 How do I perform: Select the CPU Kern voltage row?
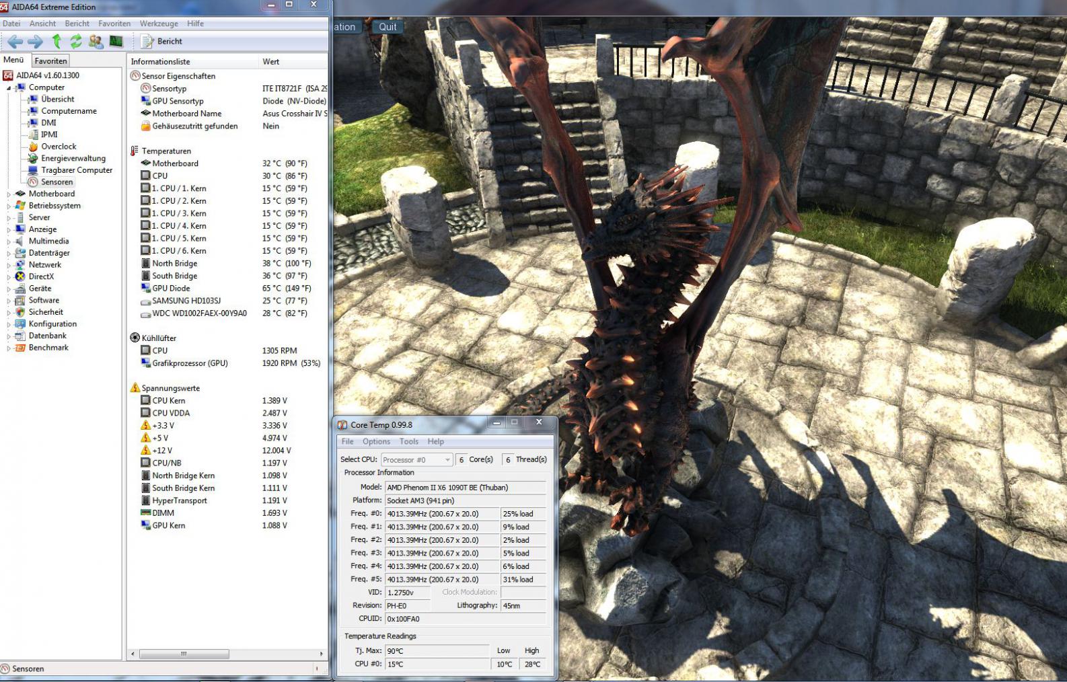[229, 400]
